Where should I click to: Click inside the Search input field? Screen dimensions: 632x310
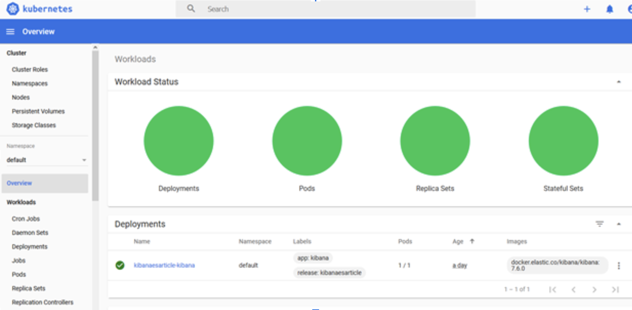point(307,9)
